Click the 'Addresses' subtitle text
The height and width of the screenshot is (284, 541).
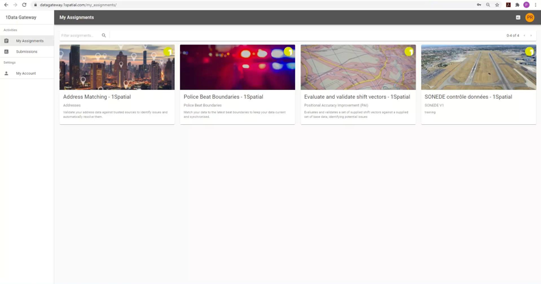[72, 106]
